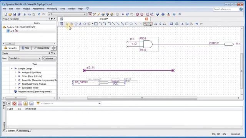This screenshot has width=246, height=138.
Task: Open the File menu
Action: click(x=5, y=8)
